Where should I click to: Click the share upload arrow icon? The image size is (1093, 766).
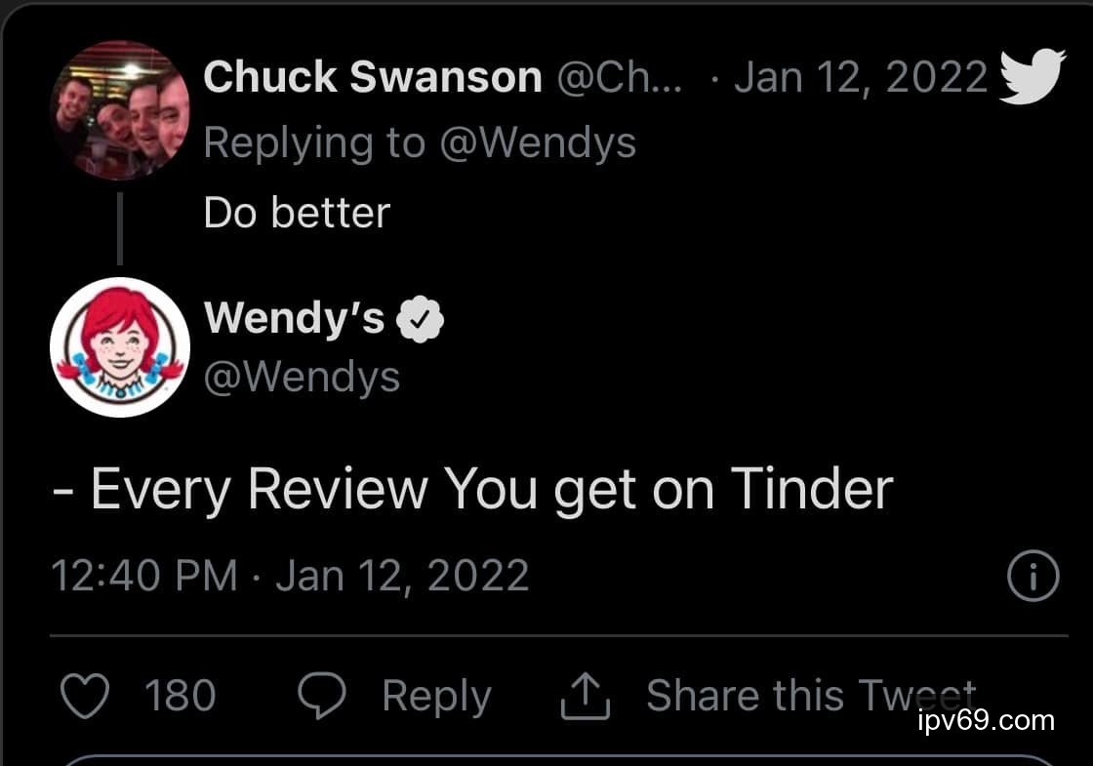click(585, 697)
